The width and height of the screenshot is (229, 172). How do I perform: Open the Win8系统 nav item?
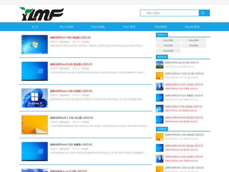click(161, 27)
